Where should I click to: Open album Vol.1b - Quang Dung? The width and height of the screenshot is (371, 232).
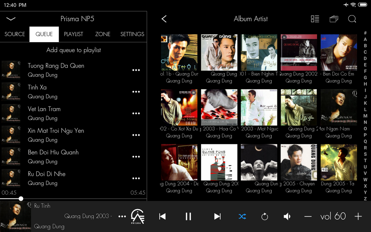point(179,53)
